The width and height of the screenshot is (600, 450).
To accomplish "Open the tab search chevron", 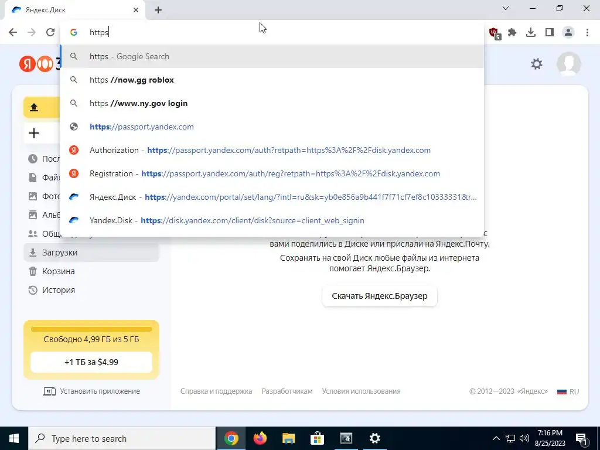I will 506,8.
